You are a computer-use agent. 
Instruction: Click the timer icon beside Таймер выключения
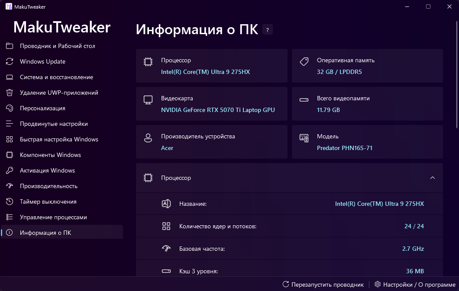click(x=9, y=201)
